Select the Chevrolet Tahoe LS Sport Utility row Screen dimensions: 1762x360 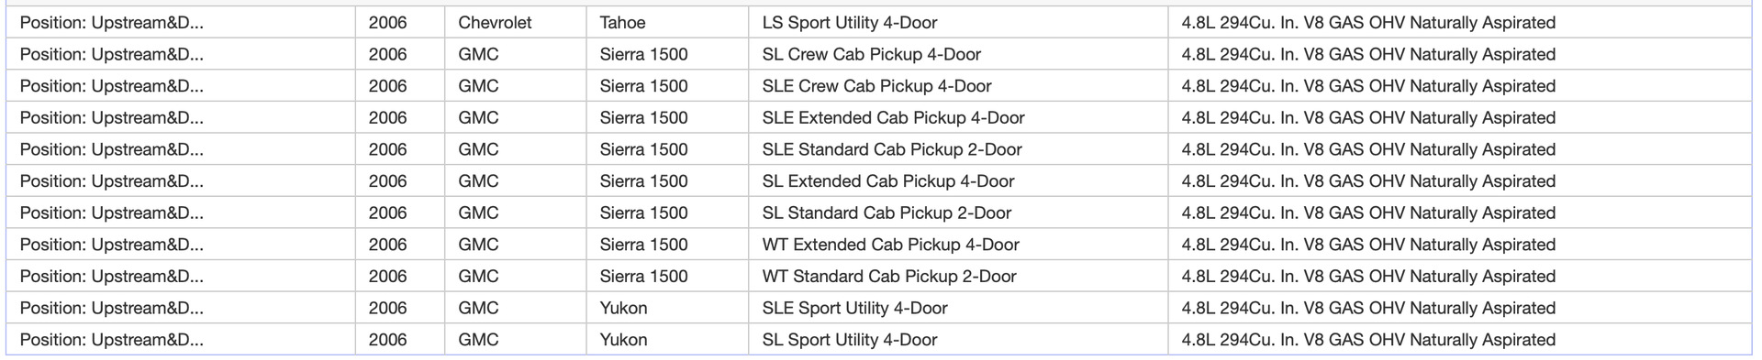[x=878, y=23]
